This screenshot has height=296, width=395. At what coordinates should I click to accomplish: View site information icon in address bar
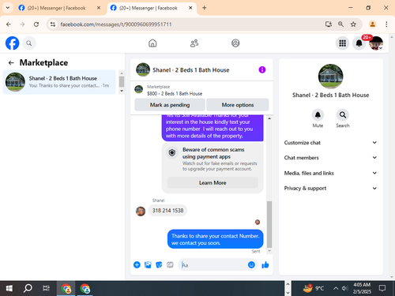[x=53, y=24]
